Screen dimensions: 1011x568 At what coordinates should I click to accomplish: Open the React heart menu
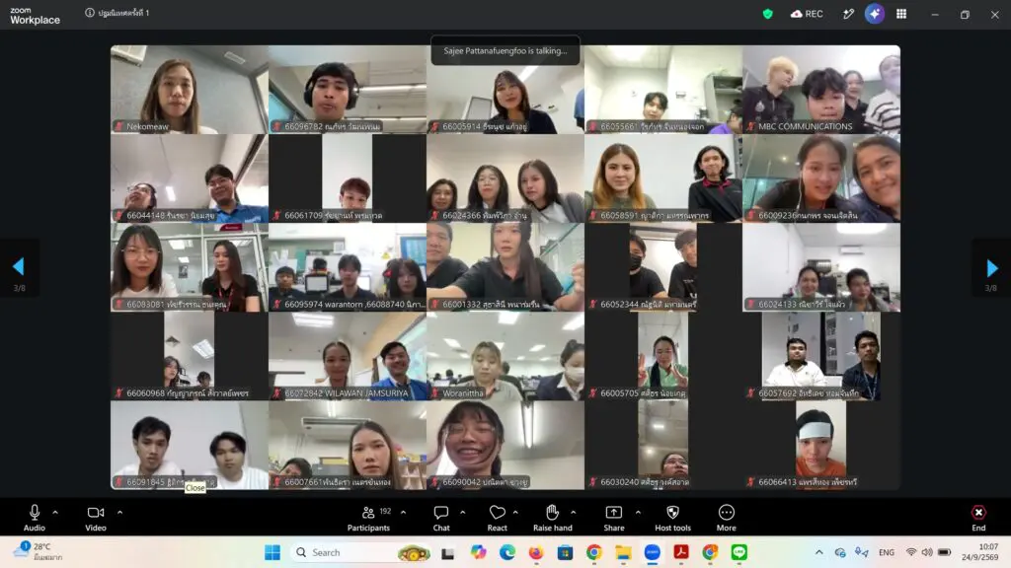(x=498, y=519)
